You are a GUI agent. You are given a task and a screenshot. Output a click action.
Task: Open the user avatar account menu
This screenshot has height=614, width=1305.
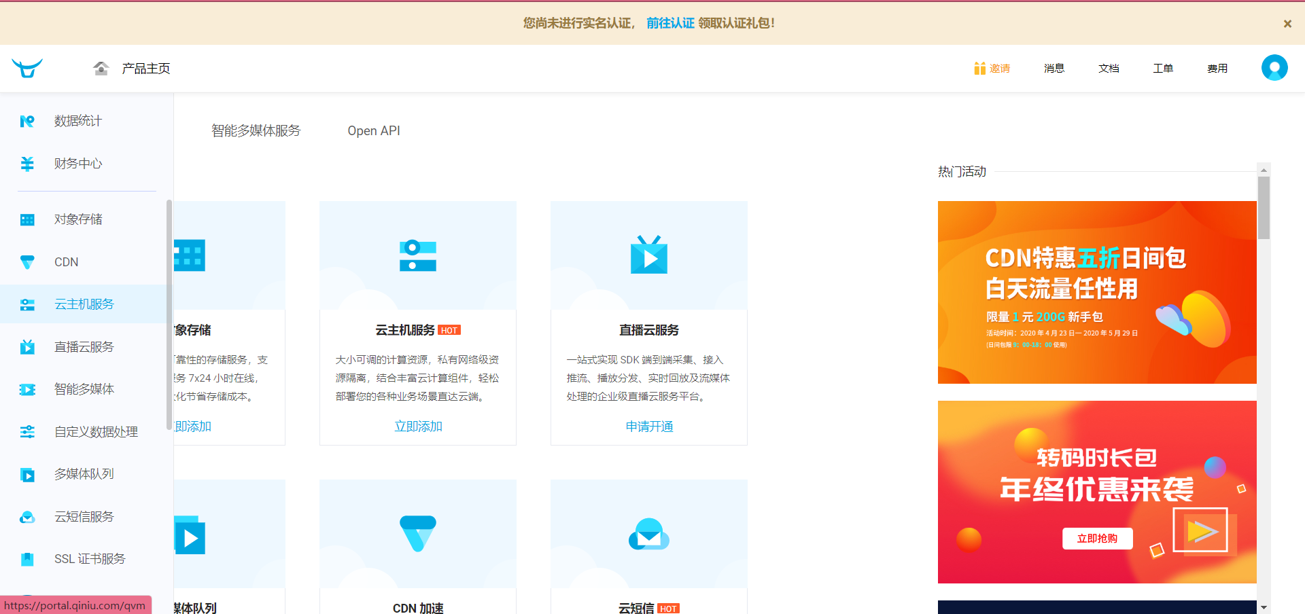pyautogui.click(x=1274, y=68)
